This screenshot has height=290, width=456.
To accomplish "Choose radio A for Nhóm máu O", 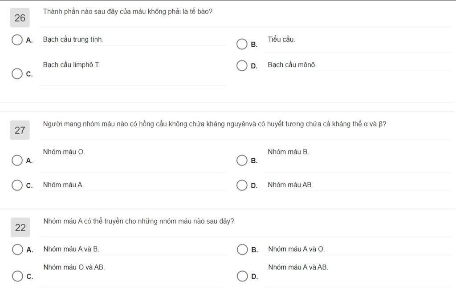I will click(x=17, y=160).
